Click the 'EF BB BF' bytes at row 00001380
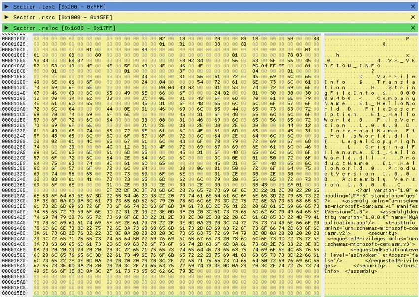Viewport: 419px width, 297px height. [x=118, y=190]
